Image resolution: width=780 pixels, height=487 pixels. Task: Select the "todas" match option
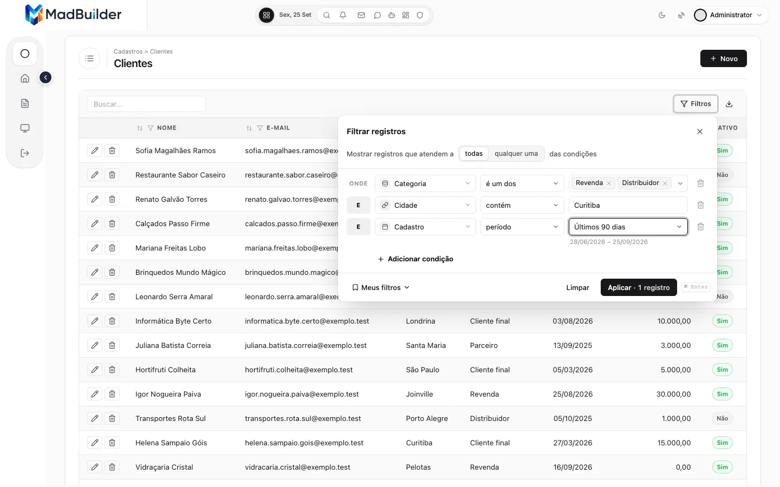(x=474, y=154)
